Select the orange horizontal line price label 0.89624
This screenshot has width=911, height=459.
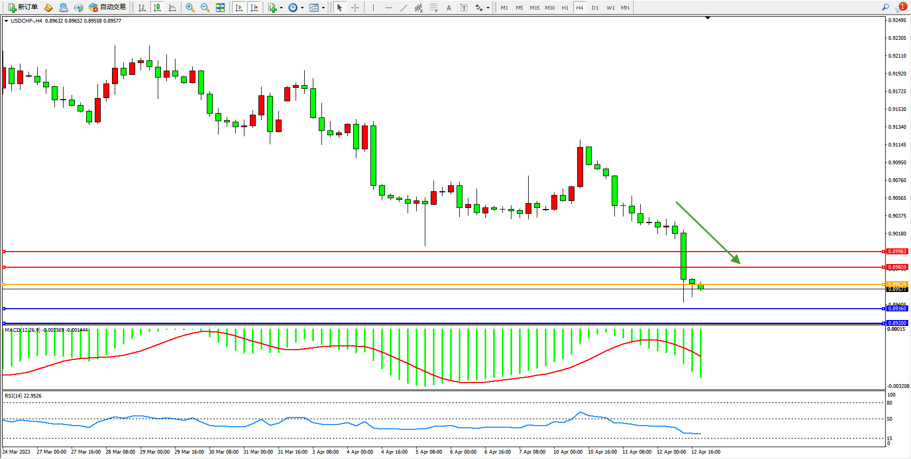pyautogui.click(x=896, y=284)
